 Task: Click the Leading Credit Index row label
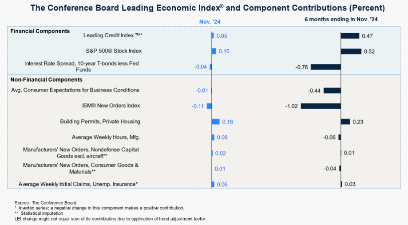[113, 35]
